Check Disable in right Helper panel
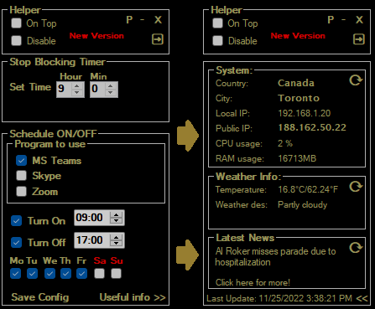The image size is (375, 309). pos(217,40)
